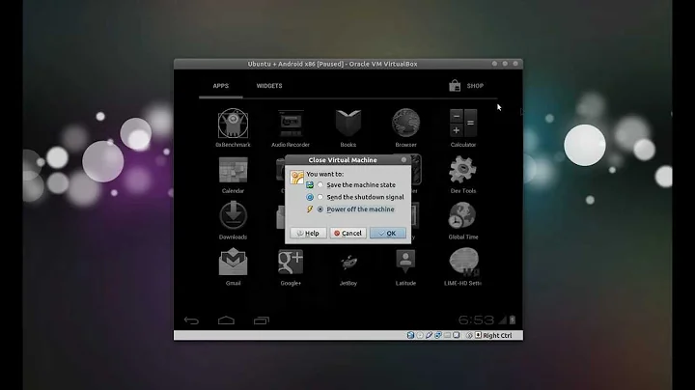Tap the Android Home navigation button
The height and width of the screenshot is (390, 695).
pos(226,320)
